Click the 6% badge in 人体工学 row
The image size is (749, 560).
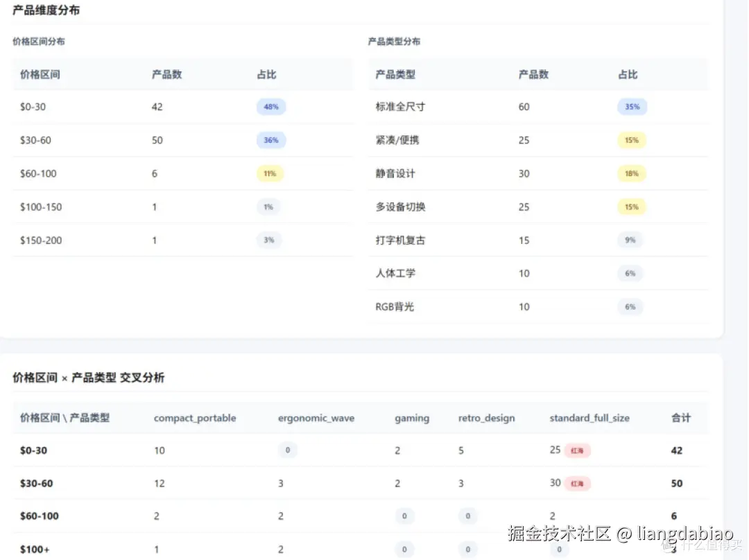click(x=630, y=274)
